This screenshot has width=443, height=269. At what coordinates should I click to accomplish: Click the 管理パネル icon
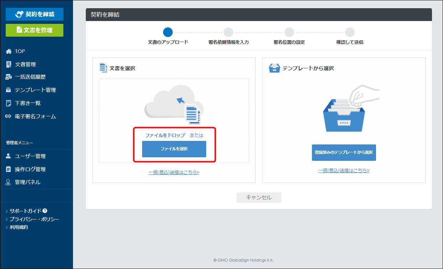9,182
